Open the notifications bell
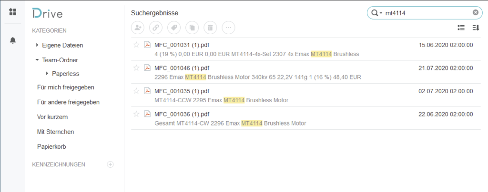 point(13,40)
